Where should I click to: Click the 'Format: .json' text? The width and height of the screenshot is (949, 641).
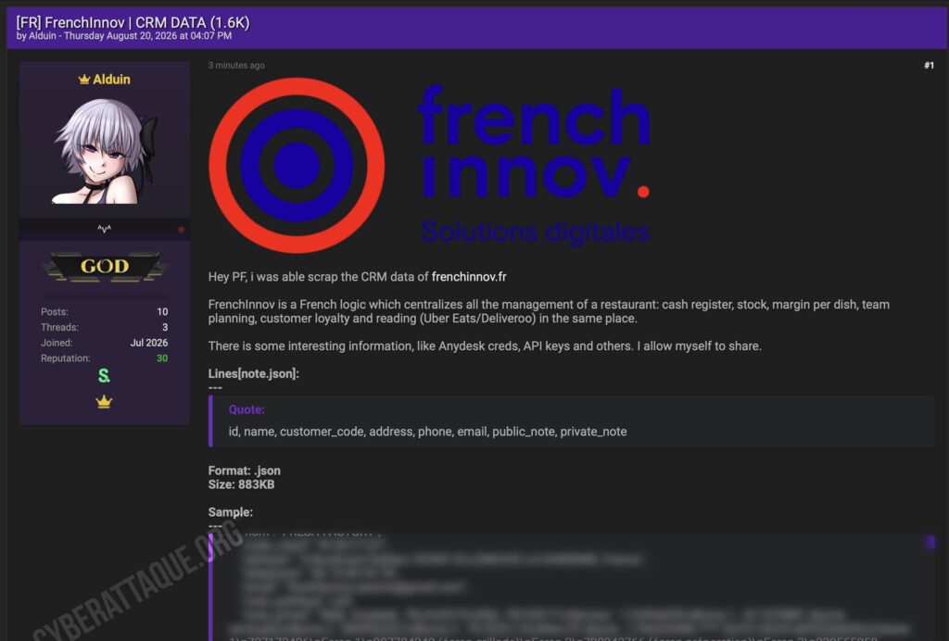pyautogui.click(x=245, y=471)
